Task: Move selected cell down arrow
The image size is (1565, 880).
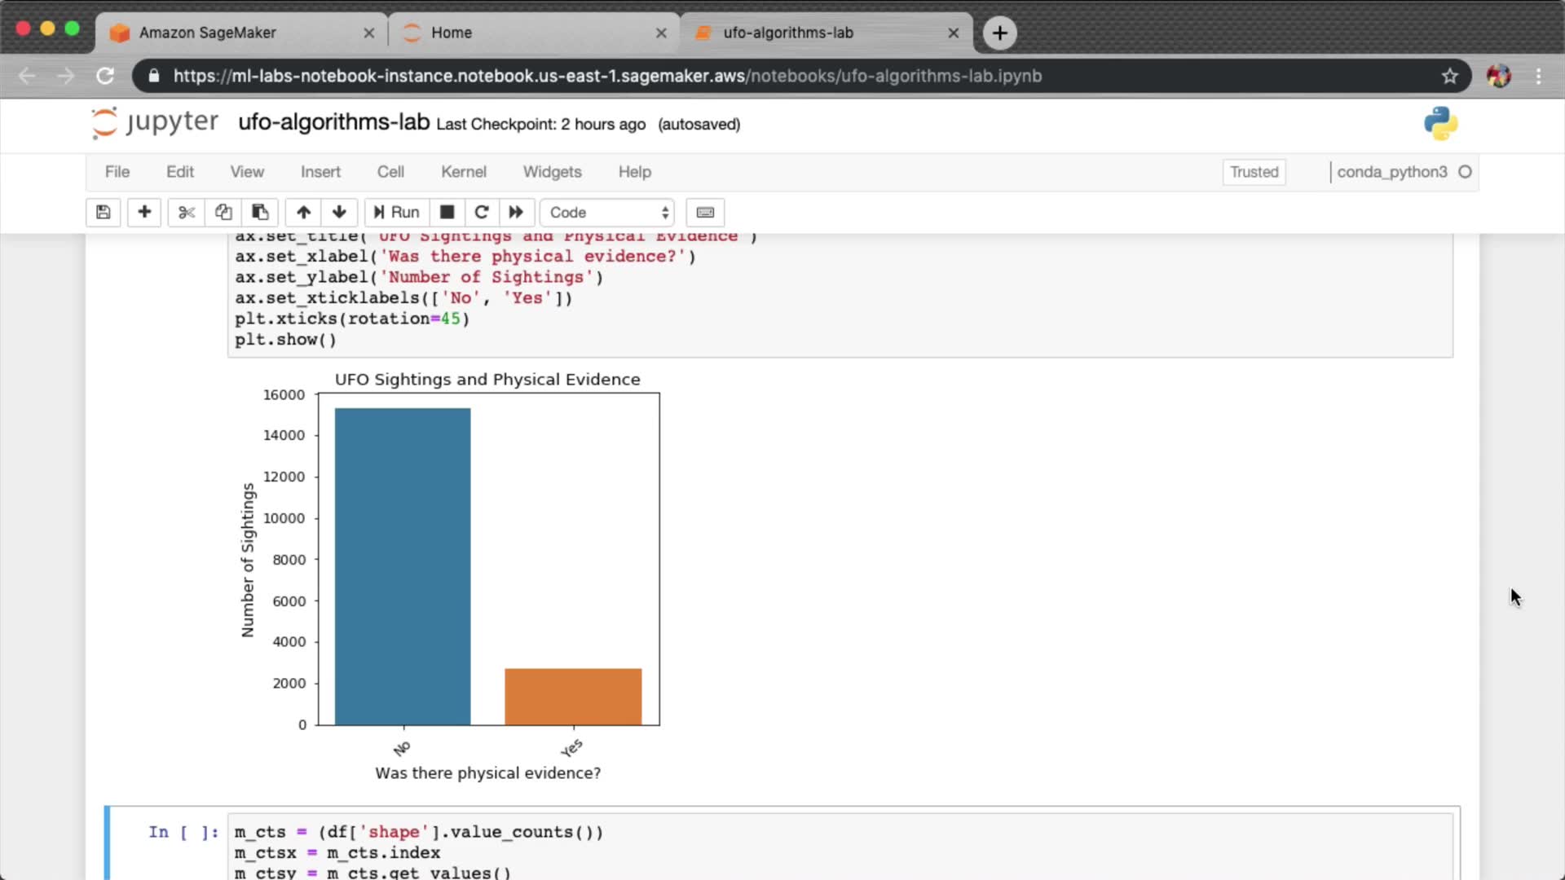Action: (339, 213)
